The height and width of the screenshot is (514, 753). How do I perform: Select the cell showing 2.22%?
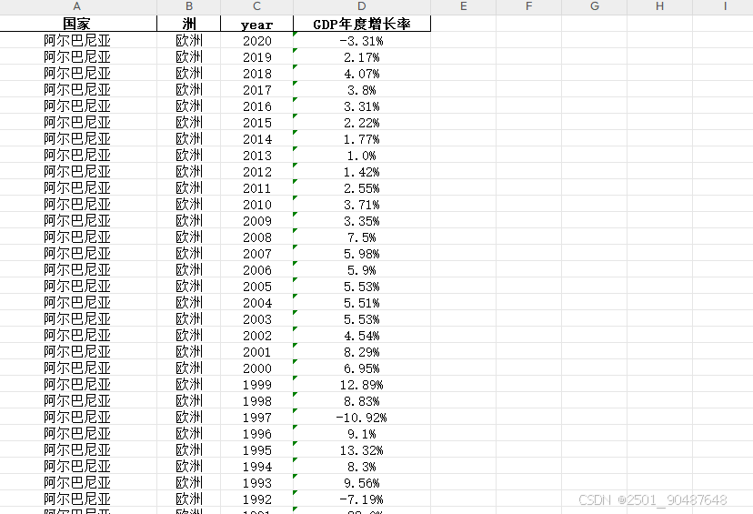click(362, 123)
